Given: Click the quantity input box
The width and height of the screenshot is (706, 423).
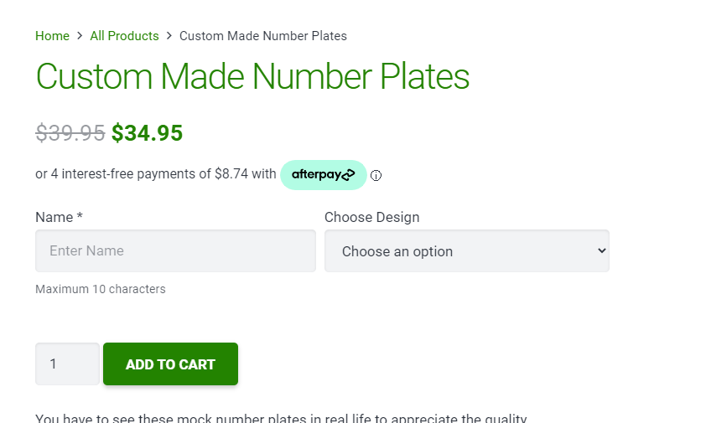Looking at the screenshot, I should 67,364.
